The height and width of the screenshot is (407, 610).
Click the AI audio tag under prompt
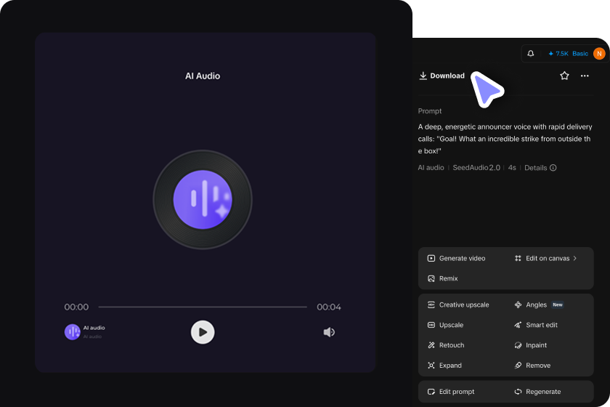(x=431, y=168)
